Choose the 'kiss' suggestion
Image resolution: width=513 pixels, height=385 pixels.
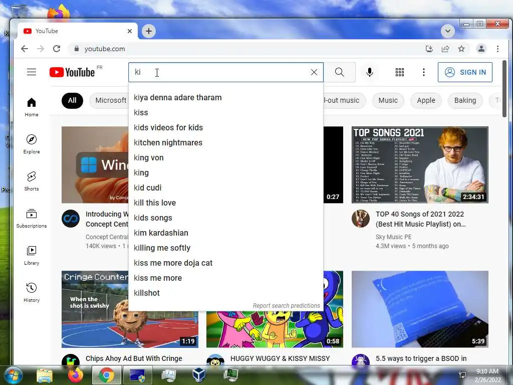[x=226, y=113]
